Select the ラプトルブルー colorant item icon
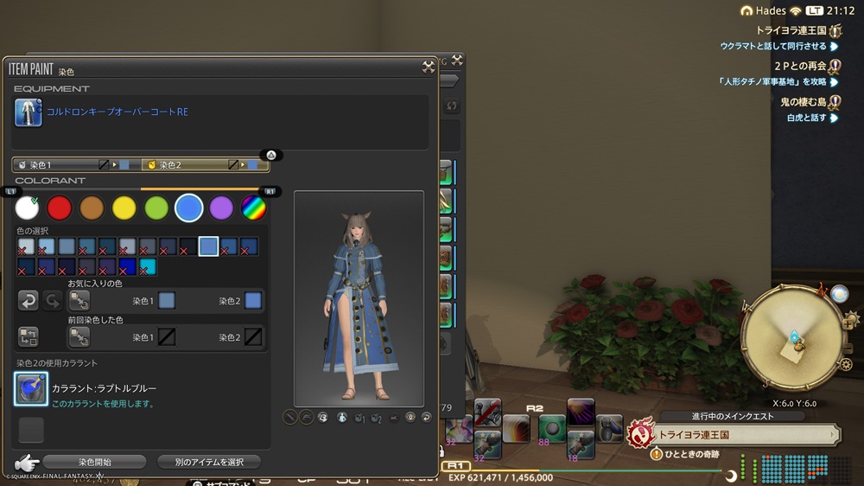The height and width of the screenshot is (486, 864). (x=31, y=388)
